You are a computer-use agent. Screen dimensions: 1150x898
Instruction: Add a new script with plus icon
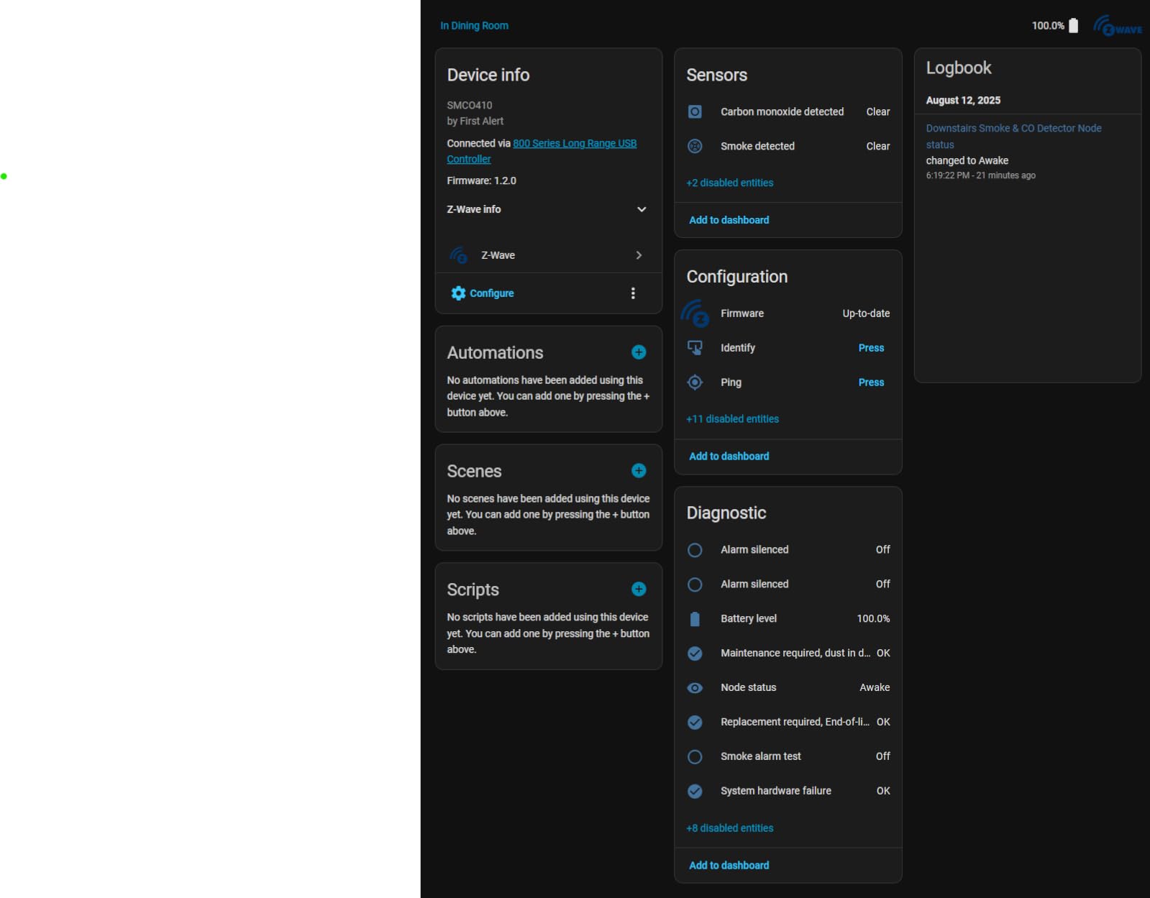point(639,590)
